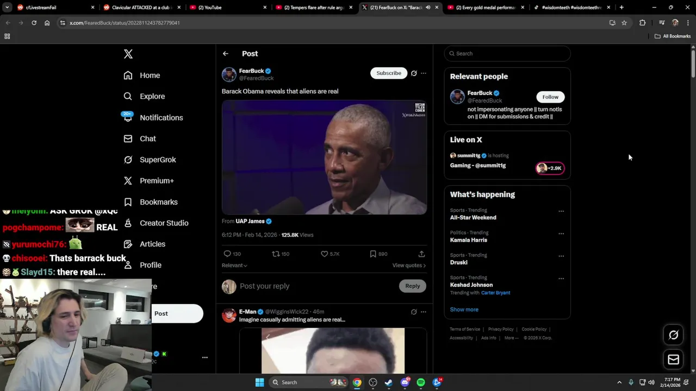Follow FearBuck in Relevant people
Viewport: 696px width, 391px height.
(550, 97)
